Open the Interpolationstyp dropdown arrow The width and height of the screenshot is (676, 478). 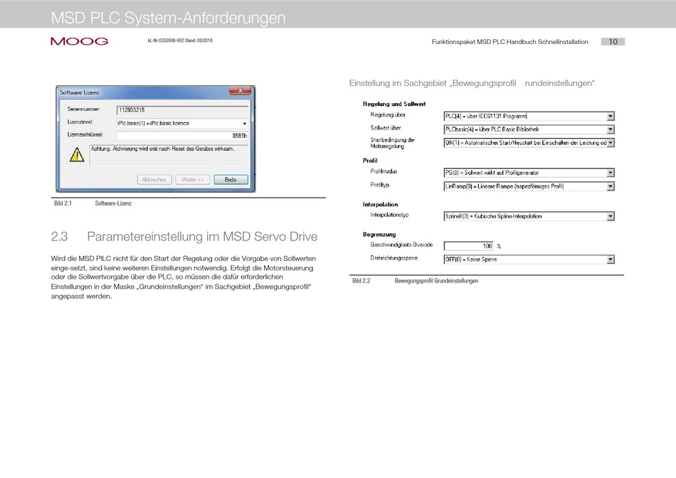coord(611,216)
